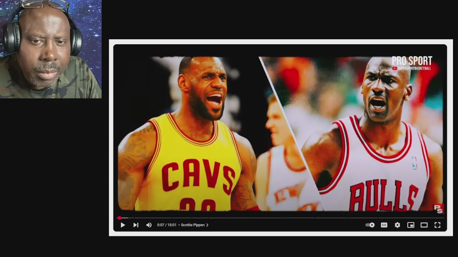Toggle the autoplay switch
This screenshot has width=458, height=257.
coord(370,225)
